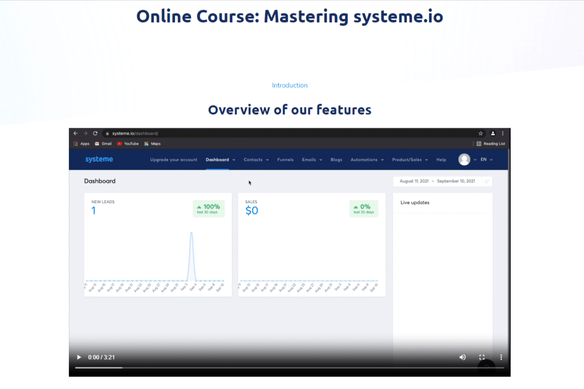This screenshot has width=584, height=389.
Task: Click the 0% last 30 days badge
Action: (x=364, y=209)
